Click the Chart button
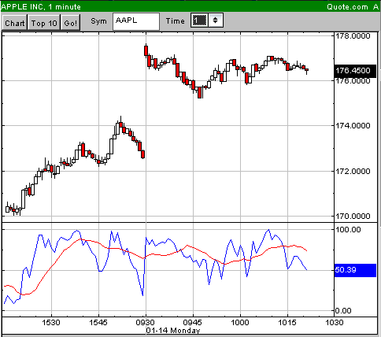This screenshot has height=337, width=381. 15,23
